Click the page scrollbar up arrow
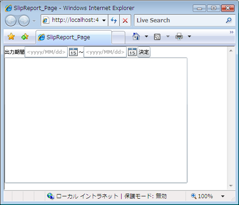Viewport: 239px width, 205px height. pos(231,51)
